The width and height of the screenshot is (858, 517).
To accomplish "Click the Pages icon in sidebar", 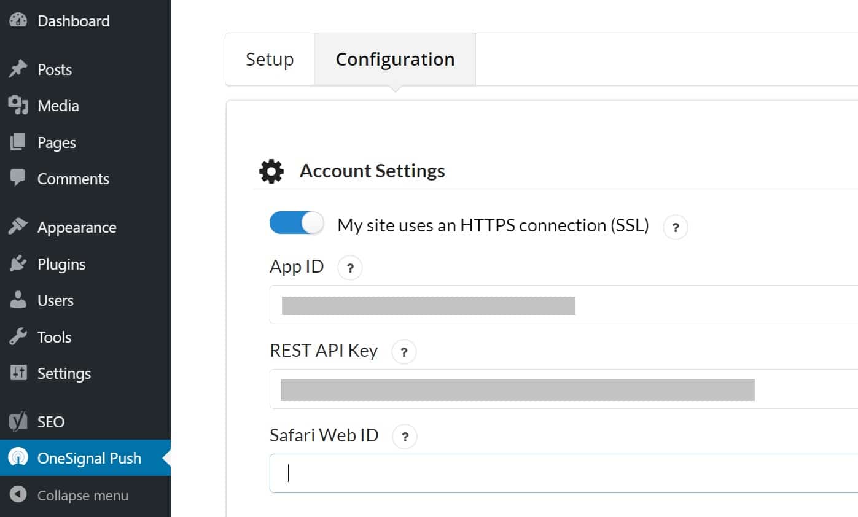I will point(17,142).
